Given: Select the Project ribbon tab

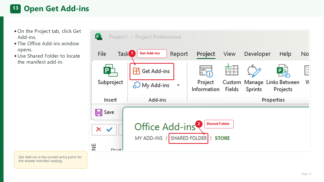Looking at the screenshot, I should pyautogui.click(x=206, y=54).
